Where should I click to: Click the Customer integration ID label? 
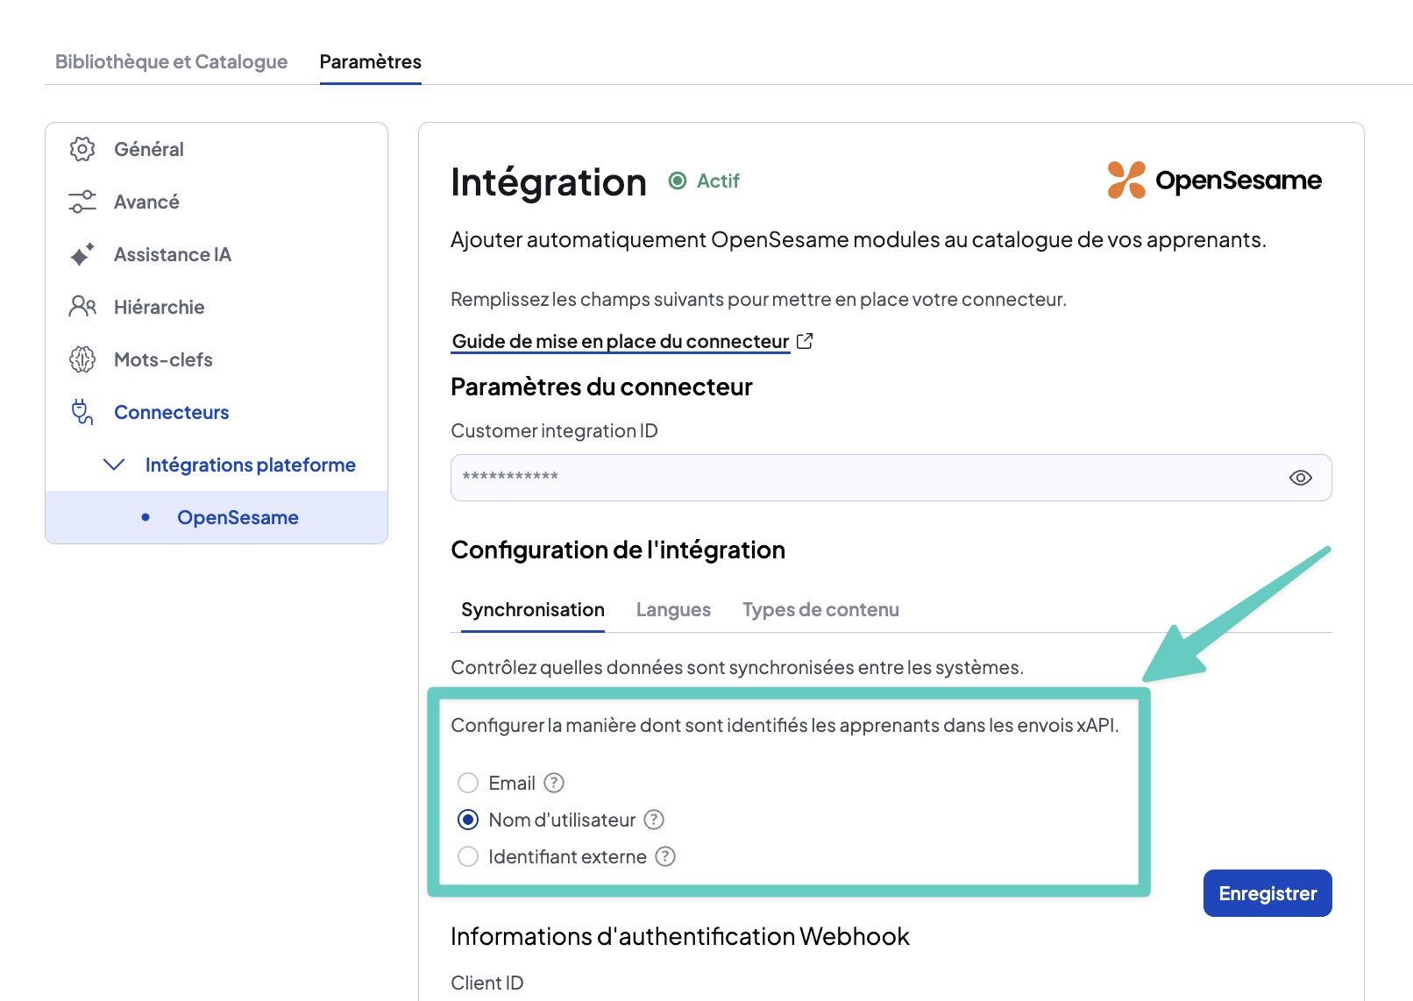coord(554,430)
